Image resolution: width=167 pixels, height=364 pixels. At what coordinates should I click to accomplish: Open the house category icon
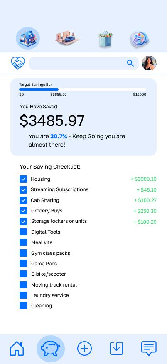(28, 38)
